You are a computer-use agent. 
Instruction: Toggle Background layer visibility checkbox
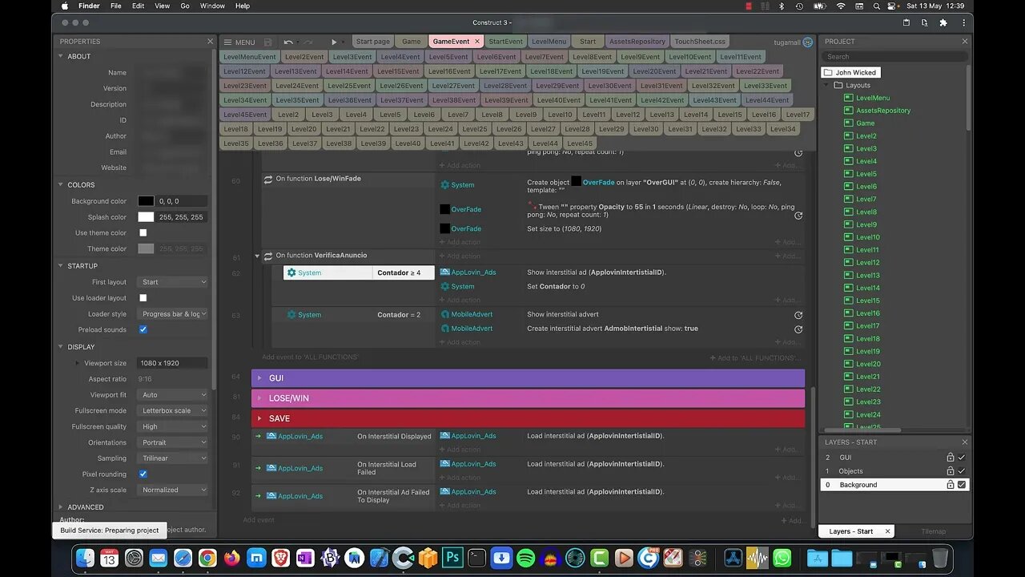[x=962, y=485]
